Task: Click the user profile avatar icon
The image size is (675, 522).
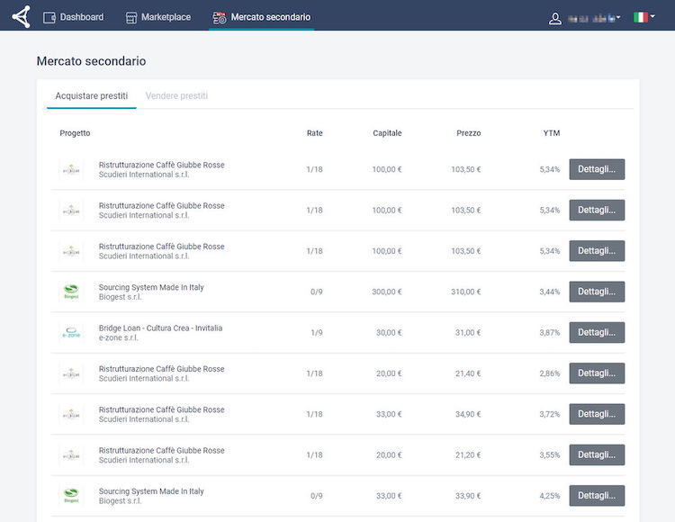Action: pyautogui.click(x=555, y=19)
